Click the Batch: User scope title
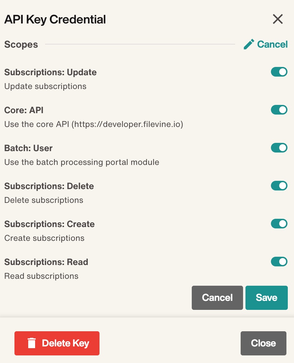This screenshot has height=363, width=294. point(29,148)
